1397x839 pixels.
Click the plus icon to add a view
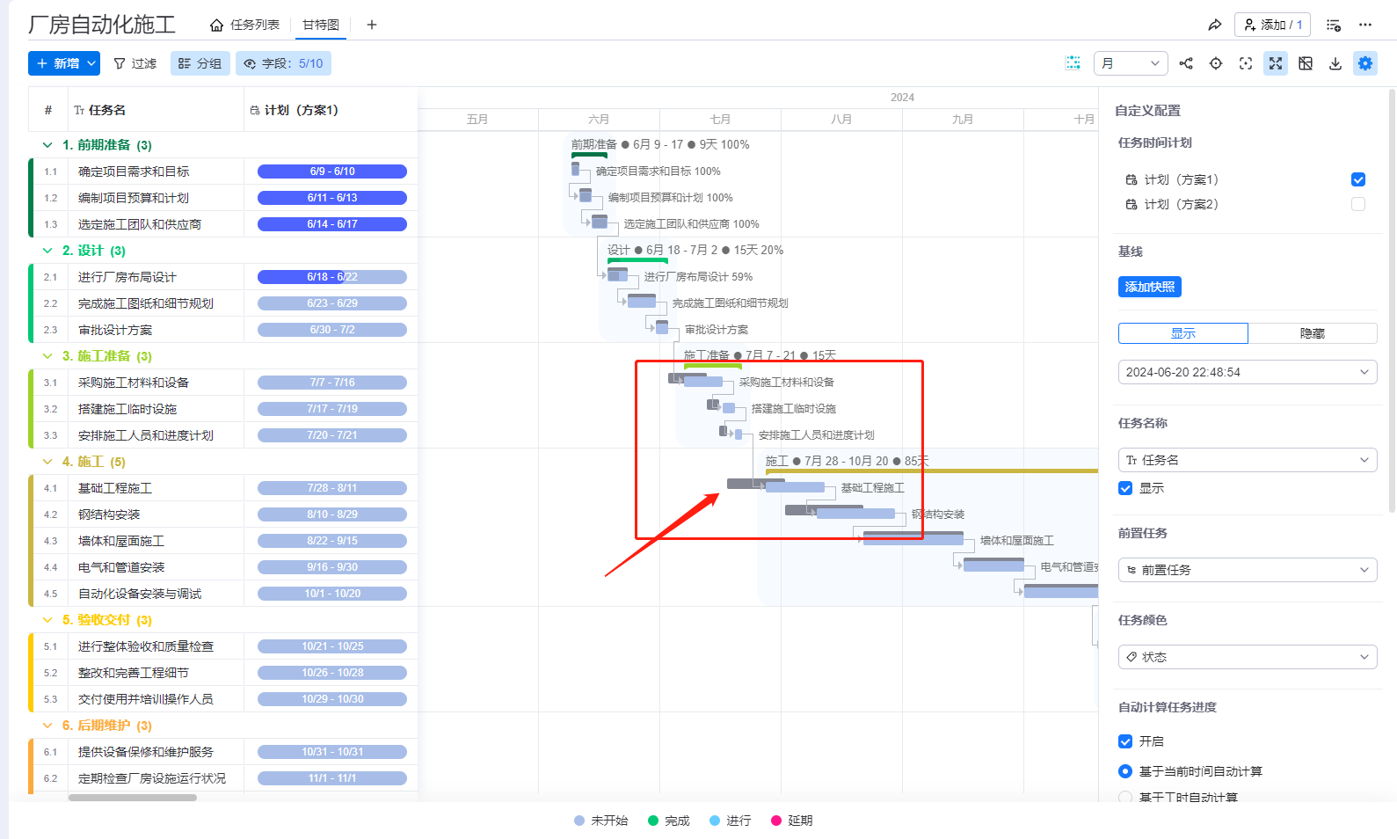pyautogui.click(x=372, y=25)
